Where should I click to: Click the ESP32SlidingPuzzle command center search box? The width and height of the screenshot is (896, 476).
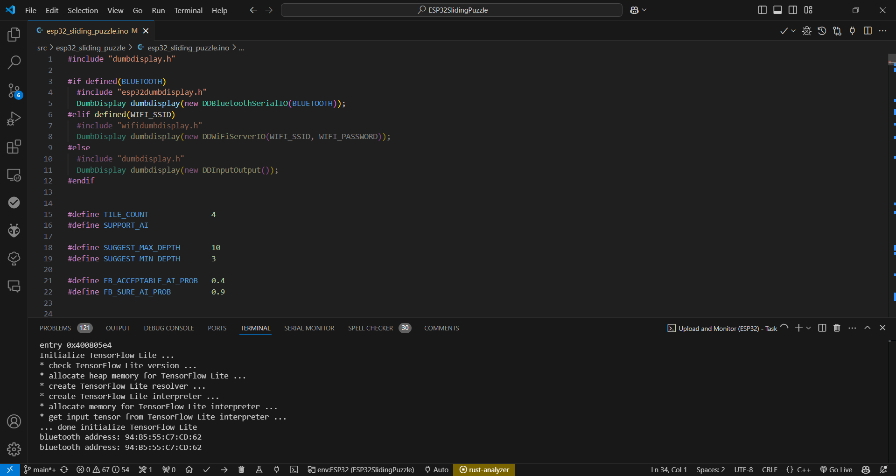[451, 10]
